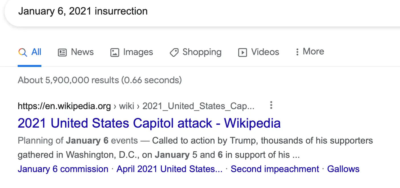The image size is (400, 188).
Task: Click the en.wikipedia.org URL breadcrumb
Action: click(x=64, y=106)
